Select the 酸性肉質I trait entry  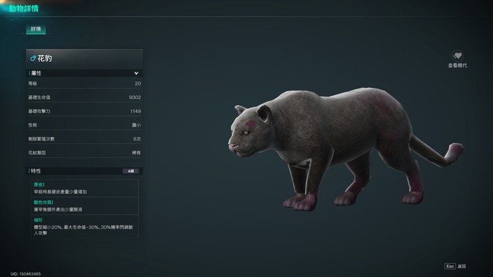click(85, 205)
